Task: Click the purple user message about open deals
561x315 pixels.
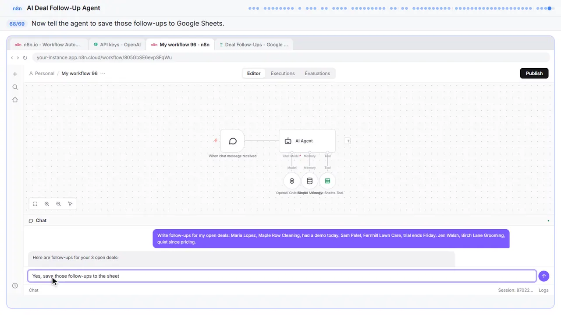Action: pos(331,238)
